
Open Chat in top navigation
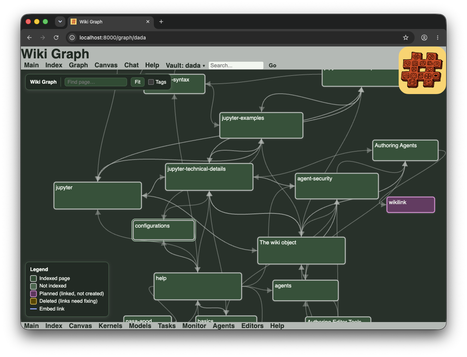(x=132, y=65)
